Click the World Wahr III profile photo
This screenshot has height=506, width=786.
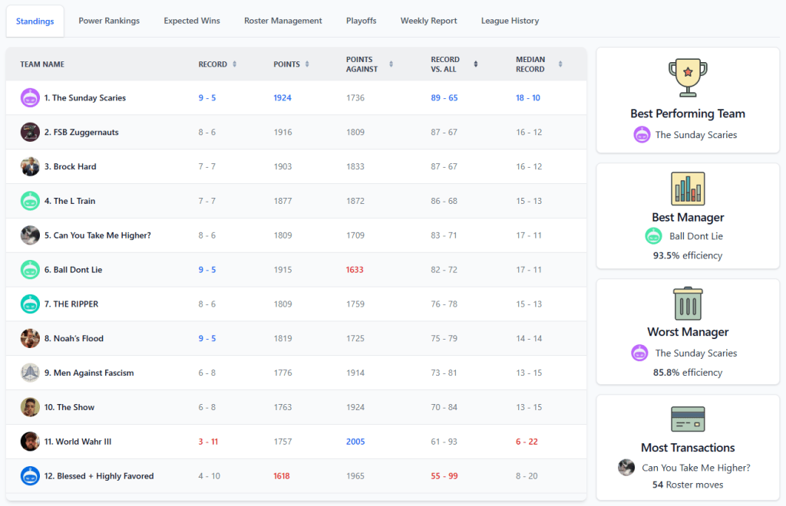tap(30, 442)
